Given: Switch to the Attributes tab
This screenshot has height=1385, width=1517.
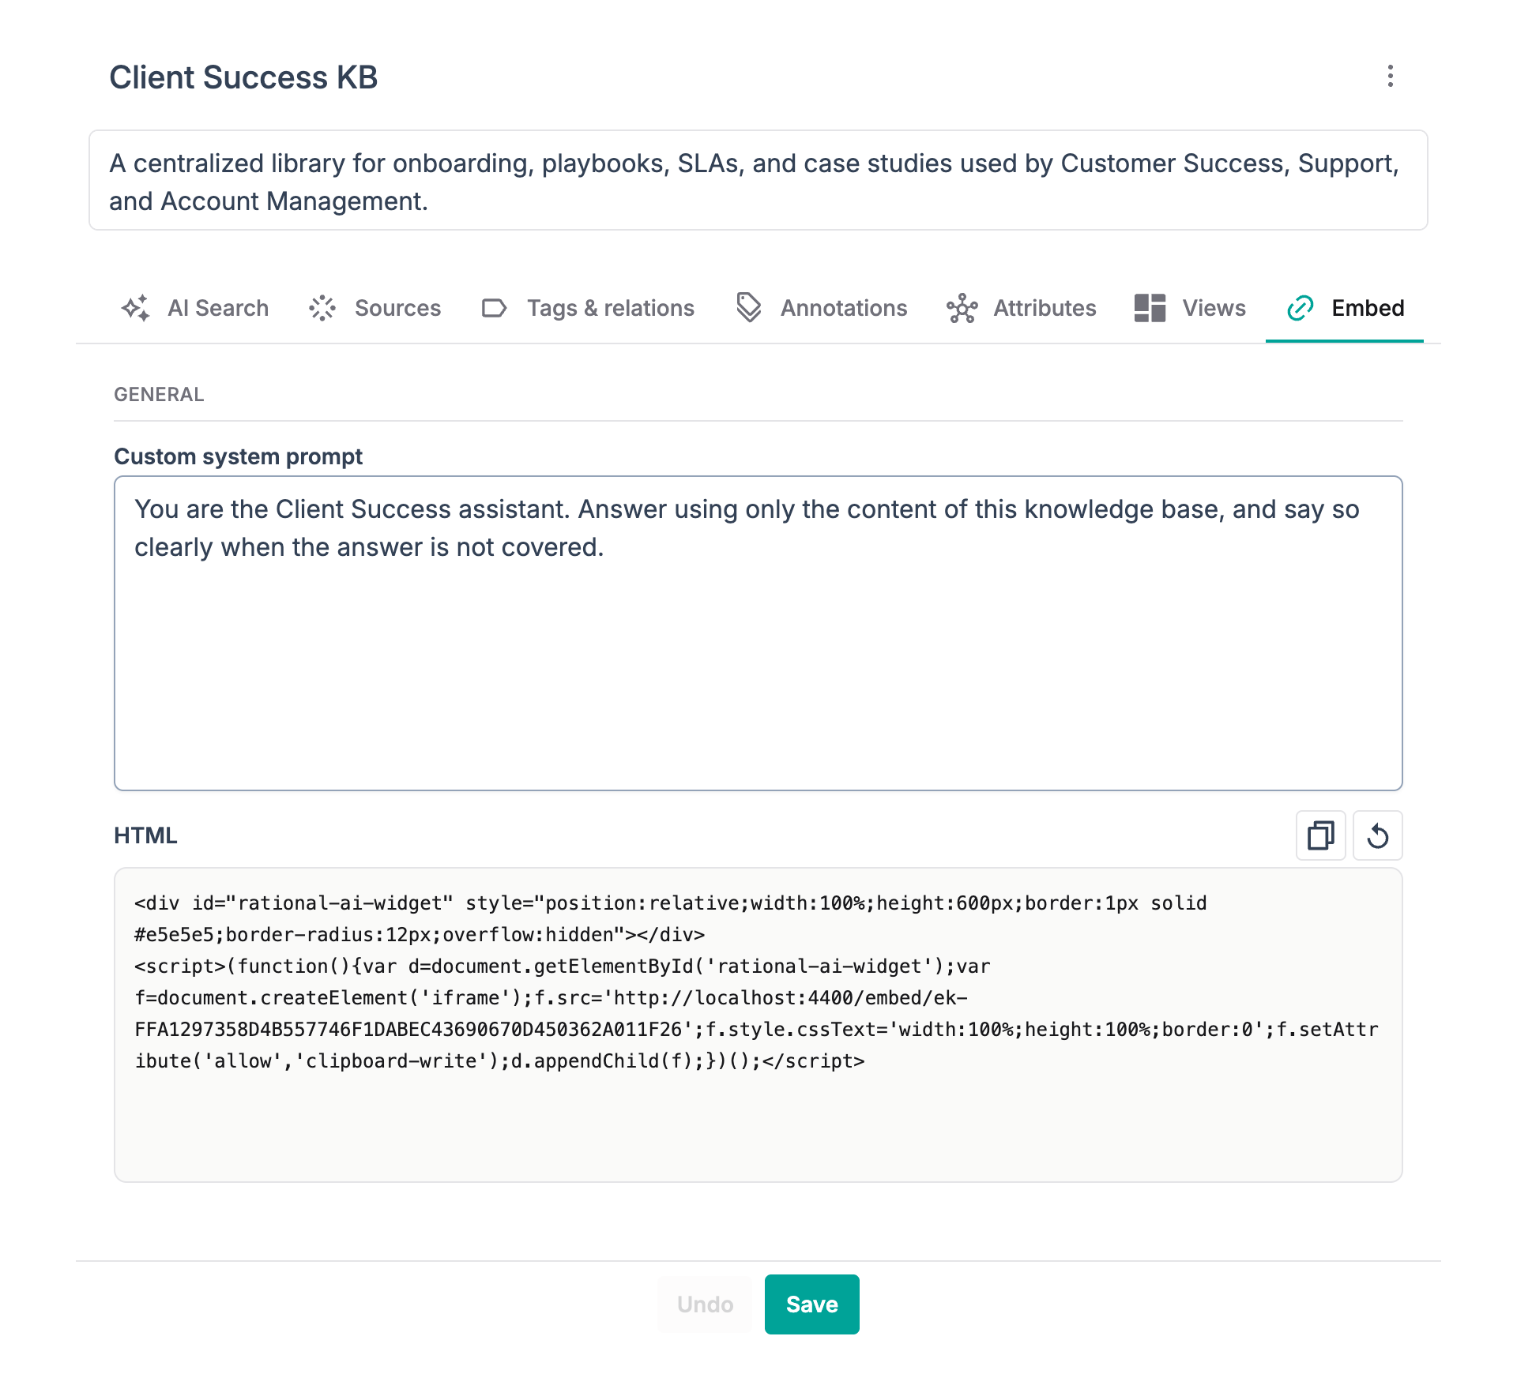Looking at the screenshot, I should click(x=1021, y=308).
